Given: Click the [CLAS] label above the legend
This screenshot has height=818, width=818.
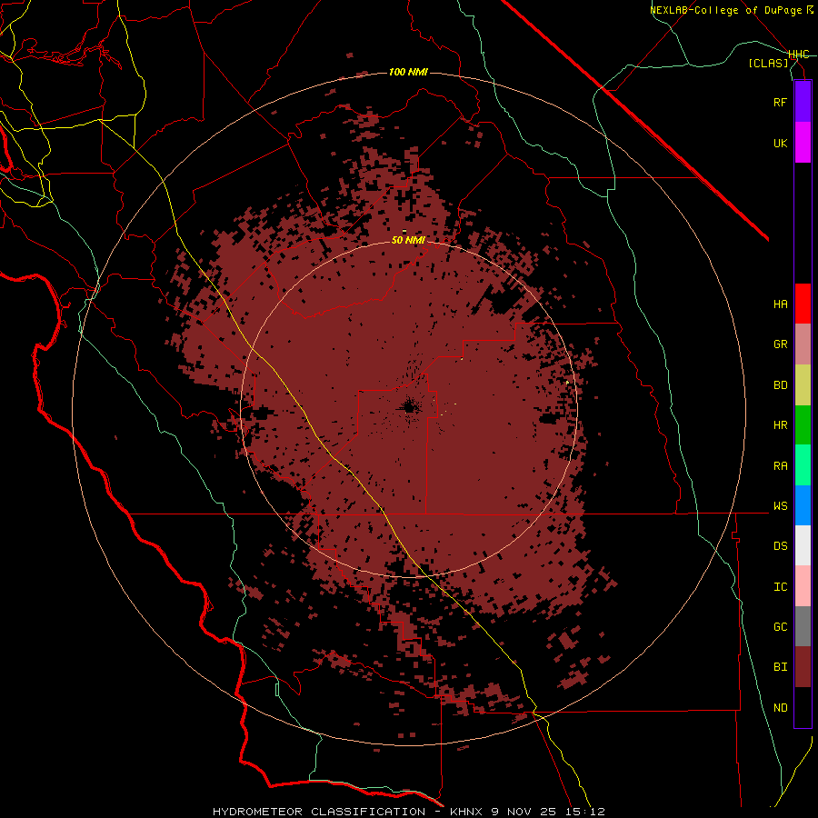Looking at the screenshot, I should [x=768, y=63].
